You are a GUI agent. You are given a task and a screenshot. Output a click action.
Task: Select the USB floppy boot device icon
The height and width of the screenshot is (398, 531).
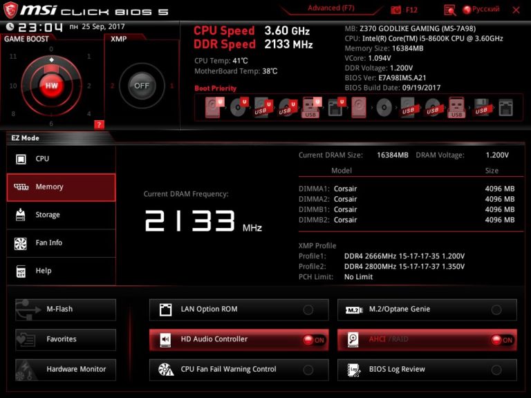click(482, 107)
